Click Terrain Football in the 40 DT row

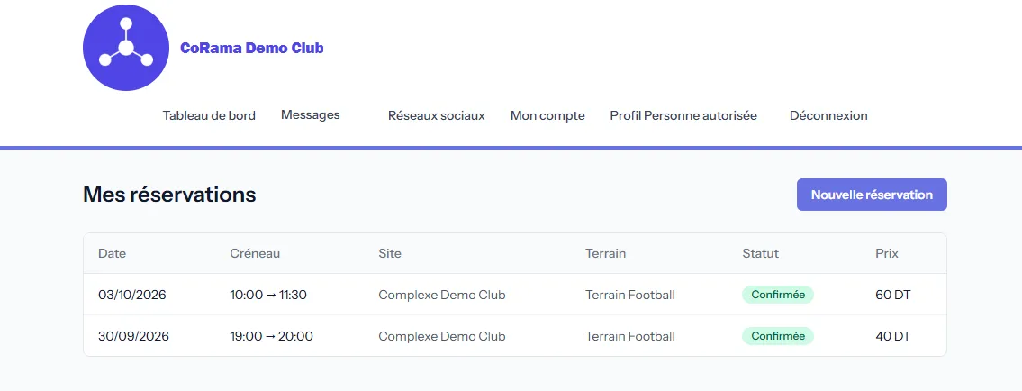tap(630, 336)
